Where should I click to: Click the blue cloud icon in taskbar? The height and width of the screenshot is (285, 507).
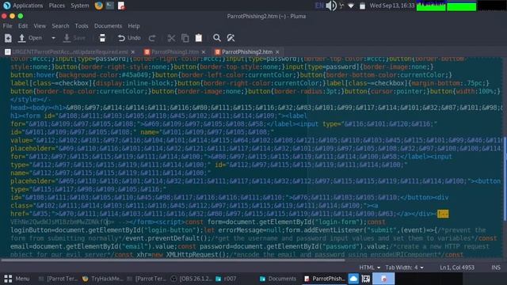click(x=353, y=279)
